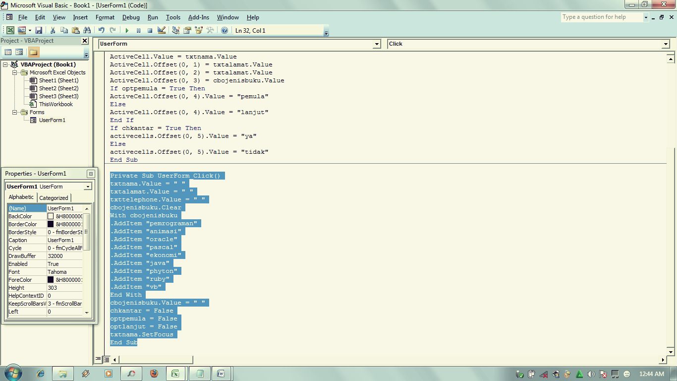Open Object Browser toolbar icon
This screenshot has height=381, width=677.
[x=199, y=30]
